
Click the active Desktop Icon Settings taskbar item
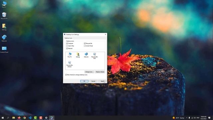pos(52,118)
